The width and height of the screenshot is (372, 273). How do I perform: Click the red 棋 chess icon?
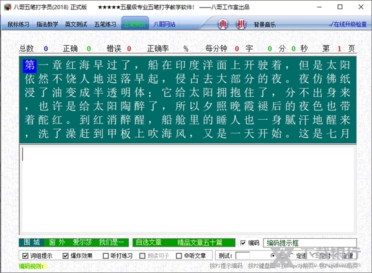click(241, 24)
